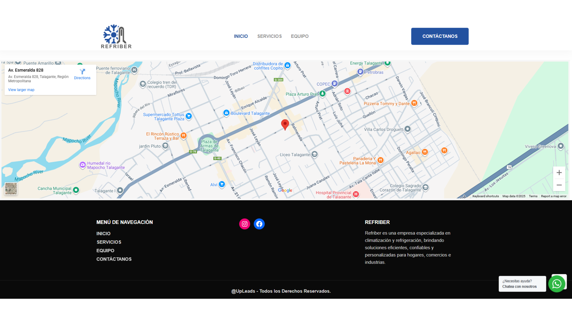Open the Facebook social icon
The height and width of the screenshot is (322, 572).
259,224
